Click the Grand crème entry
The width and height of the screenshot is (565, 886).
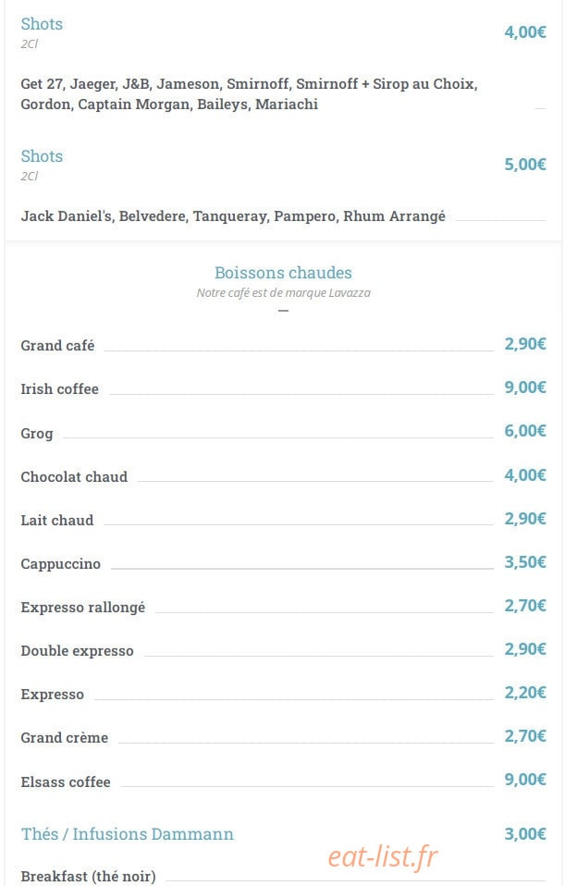[x=65, y=737]
